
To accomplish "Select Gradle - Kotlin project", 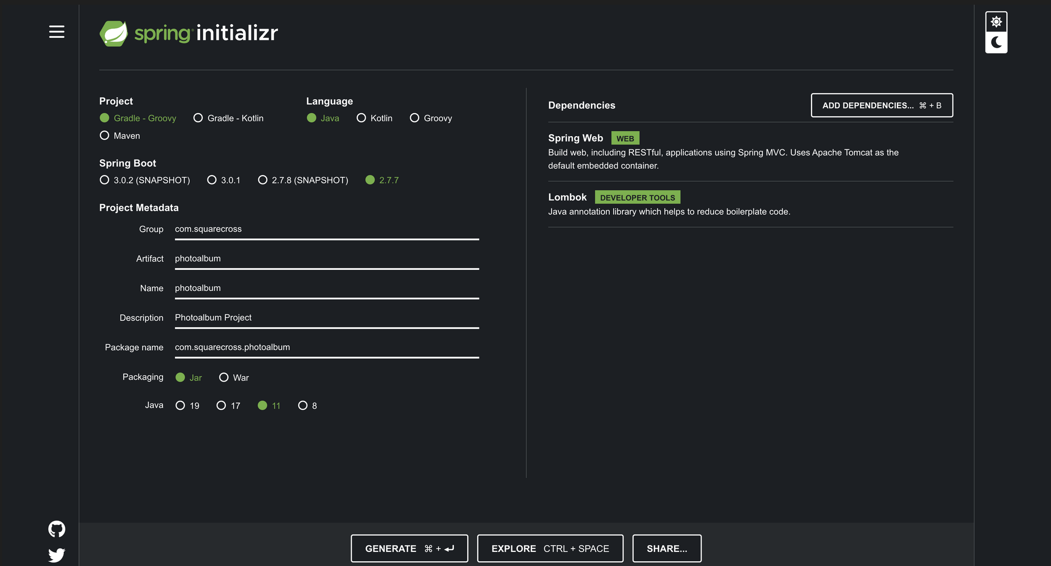I will 228,118.
